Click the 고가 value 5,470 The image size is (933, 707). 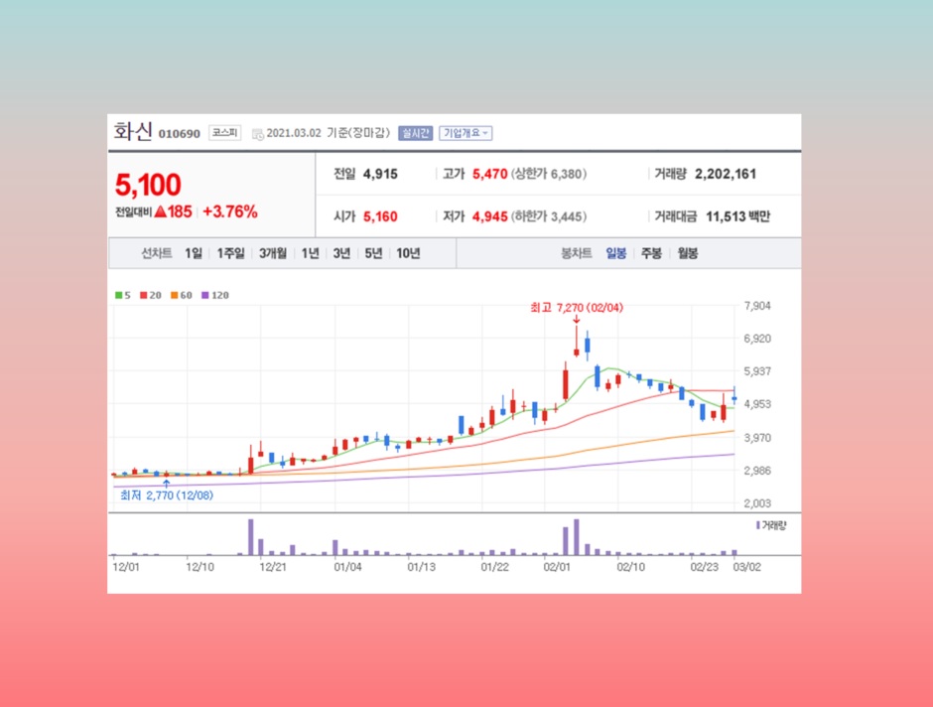pos(489,174)
